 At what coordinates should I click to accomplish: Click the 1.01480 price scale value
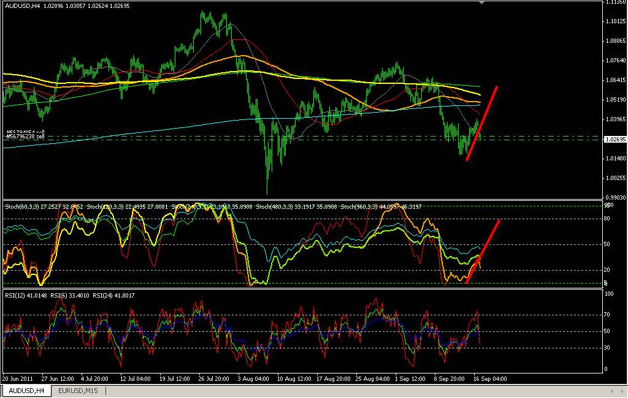616,159
